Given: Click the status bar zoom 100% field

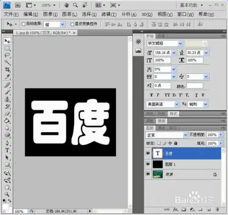Looking at the screenshot, I should pos(20,211).
